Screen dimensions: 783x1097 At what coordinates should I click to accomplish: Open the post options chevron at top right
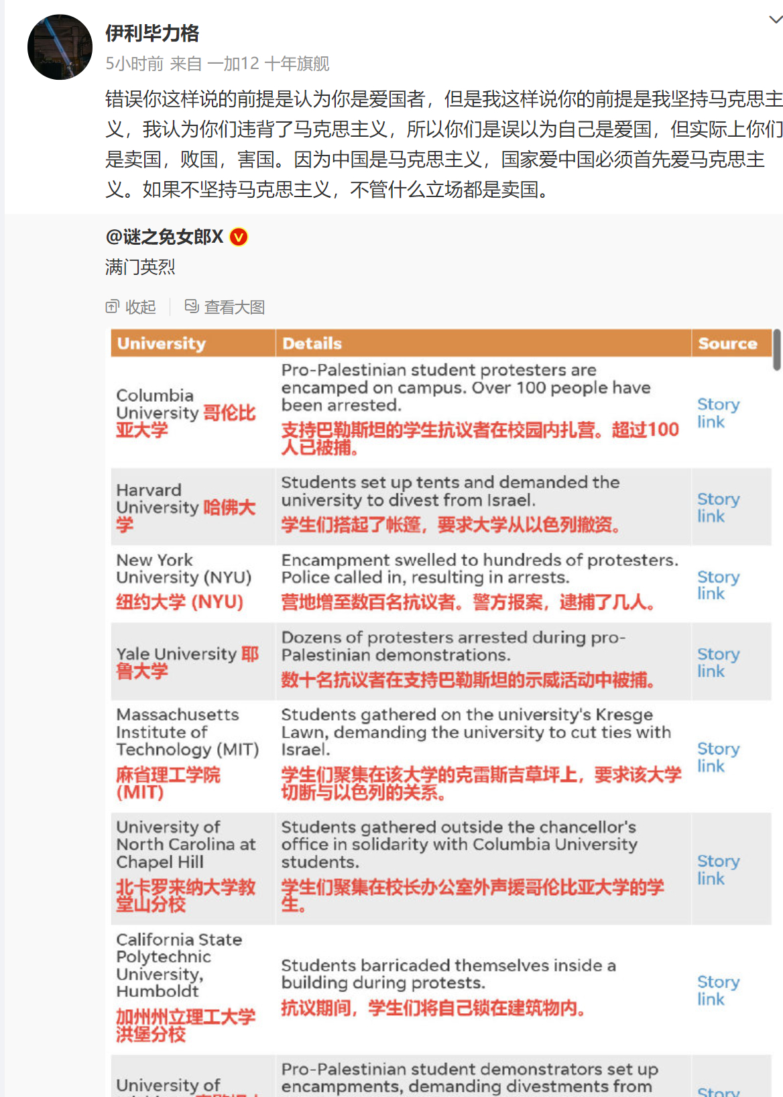[775, 19]
